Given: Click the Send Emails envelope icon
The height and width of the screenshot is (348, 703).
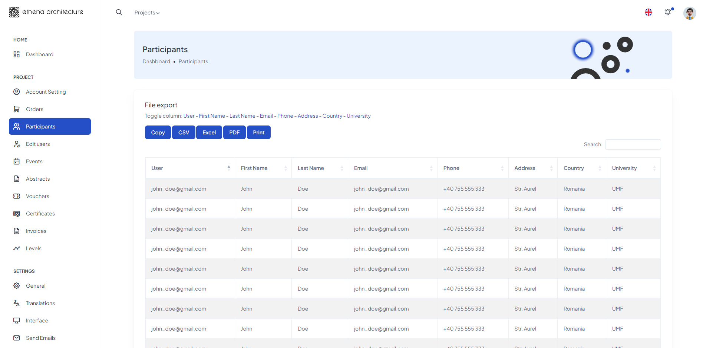Looking at the screenshot, I should pos(17,338).
